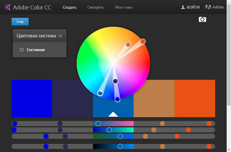This screenshot has height=152, width=231.
Task: Select the orange-red color swatch
Action: 195,99
